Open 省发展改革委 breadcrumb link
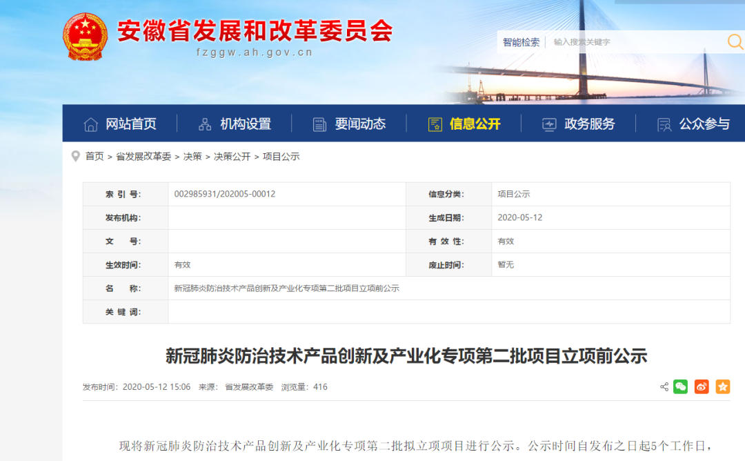The height and width of the screenshot is (461, 745). click(x=143, y=157)
